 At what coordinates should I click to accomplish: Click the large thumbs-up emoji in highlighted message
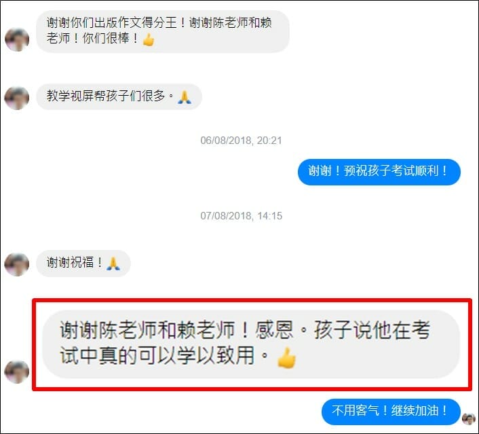tap(286, 357)
